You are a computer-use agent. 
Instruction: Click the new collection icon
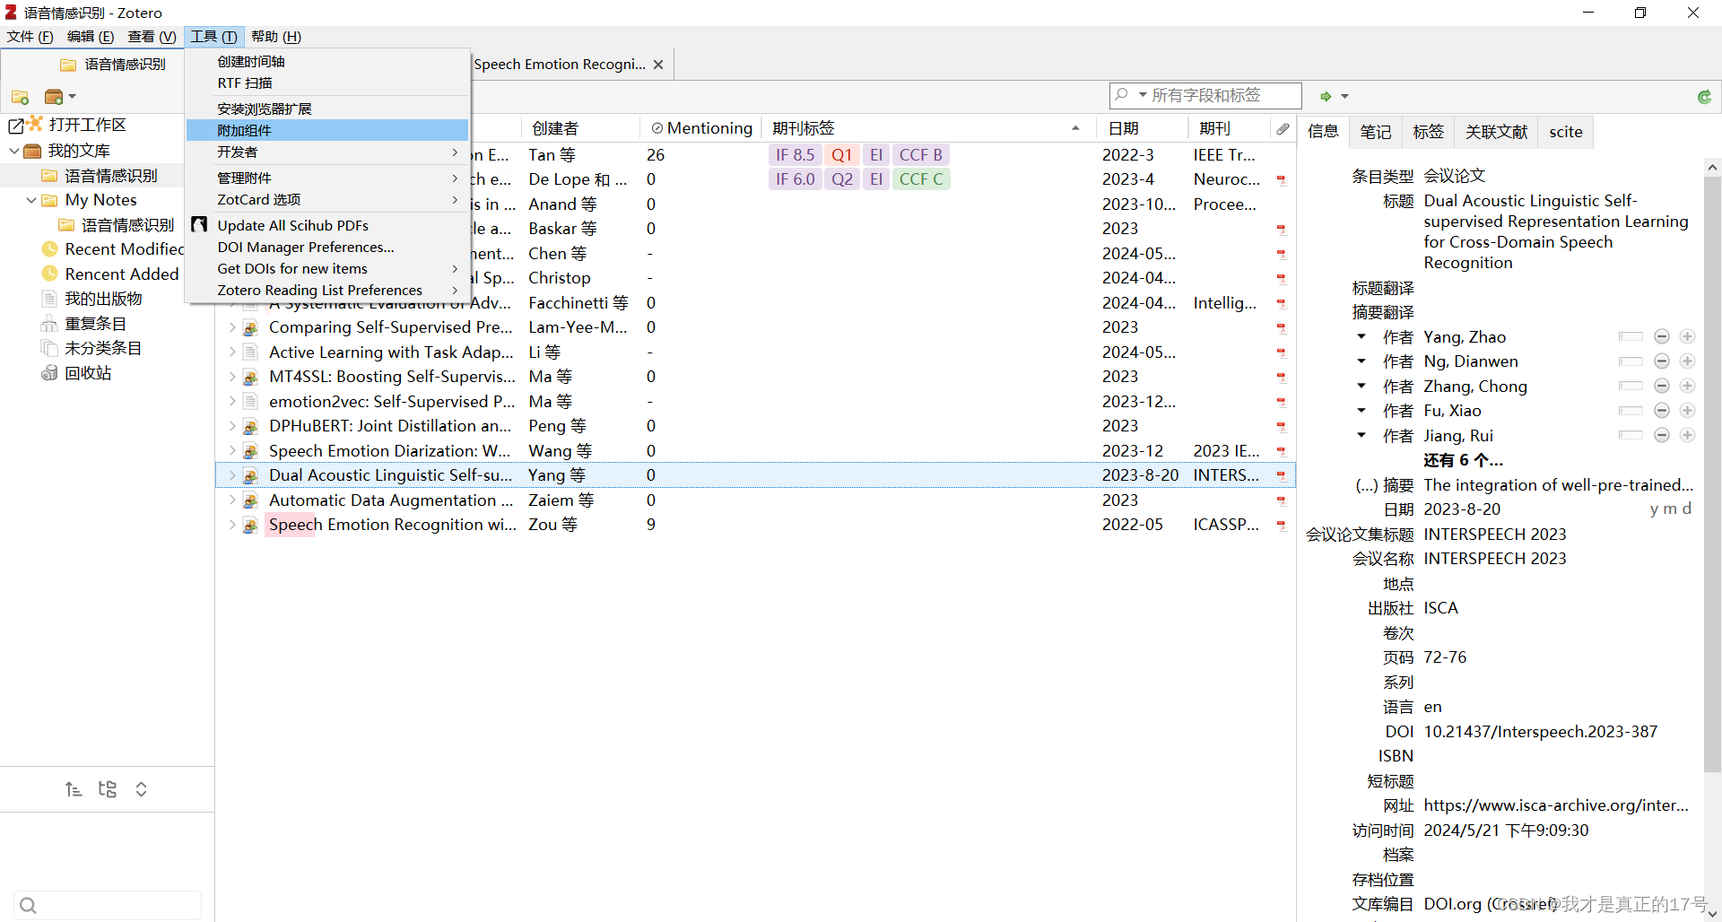pos(20,97)
